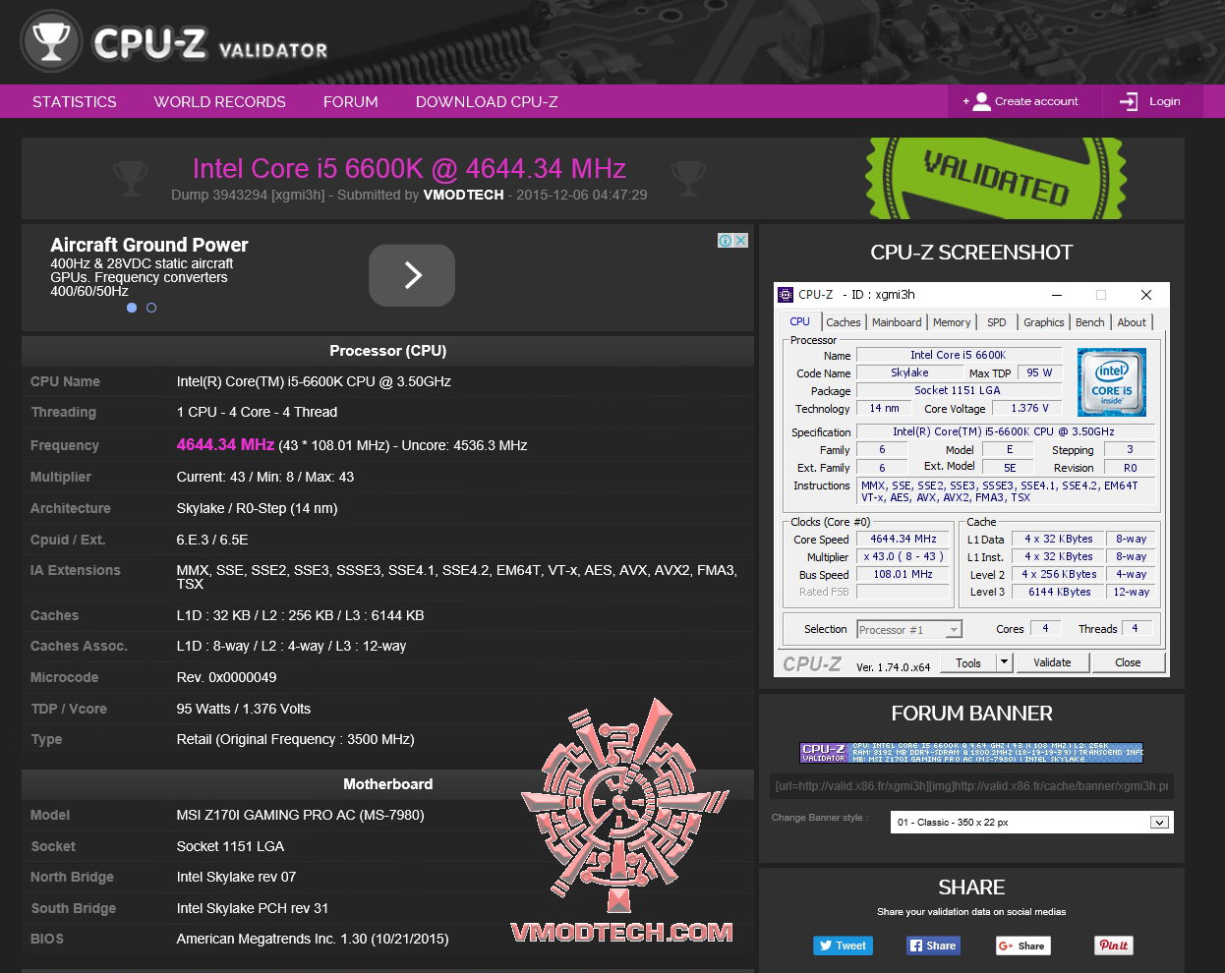
Task: Switch to the About tab
Action: pyautogui.click(x=1132, y=322)
